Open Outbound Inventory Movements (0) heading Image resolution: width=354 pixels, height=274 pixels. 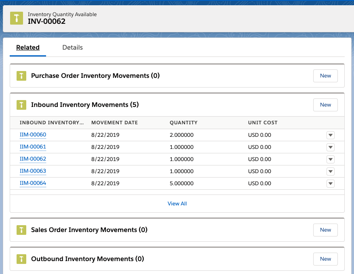pyautogui.click(x=88, y=259)
